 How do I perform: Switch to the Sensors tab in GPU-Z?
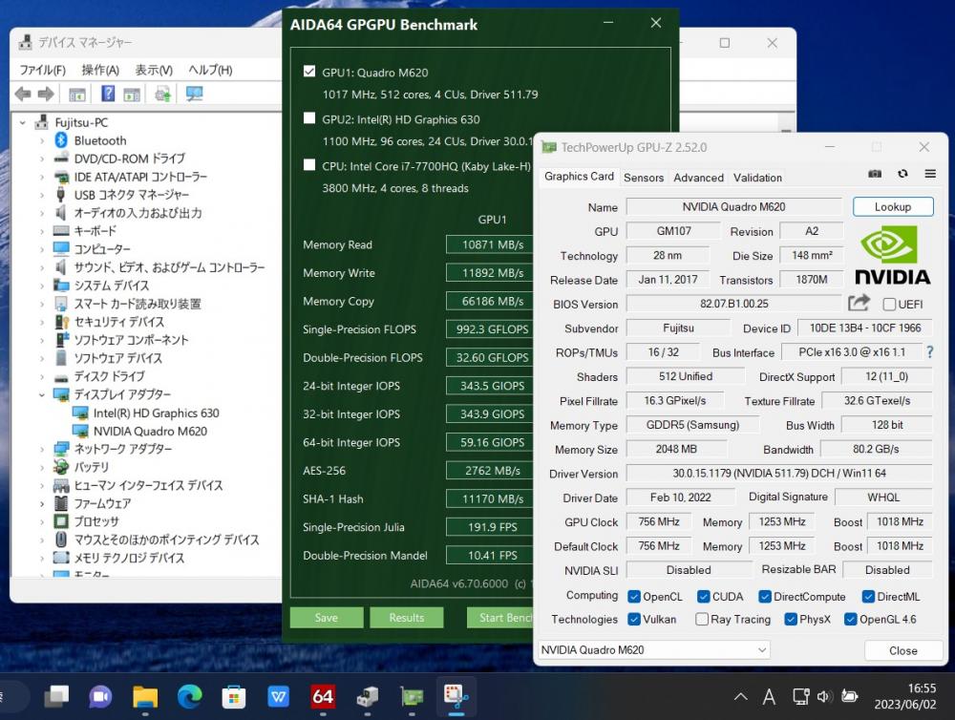click(643, 178)
